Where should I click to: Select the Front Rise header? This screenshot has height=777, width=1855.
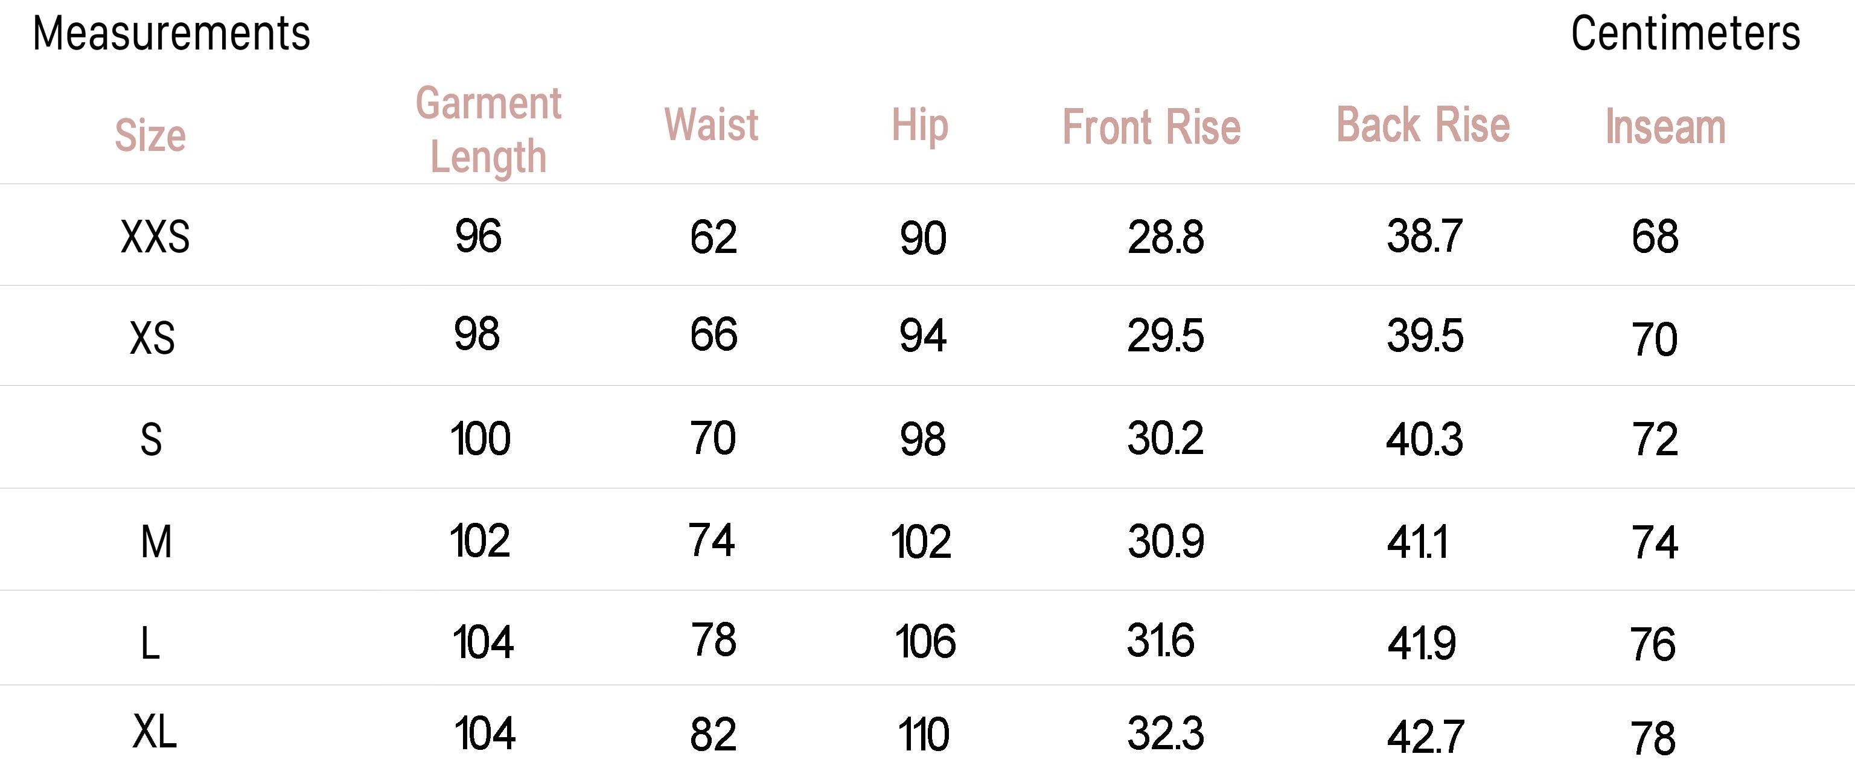coord(1152,127)
